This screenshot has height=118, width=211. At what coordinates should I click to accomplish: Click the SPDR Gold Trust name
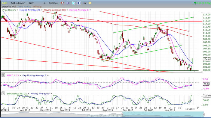click(9, 7)
